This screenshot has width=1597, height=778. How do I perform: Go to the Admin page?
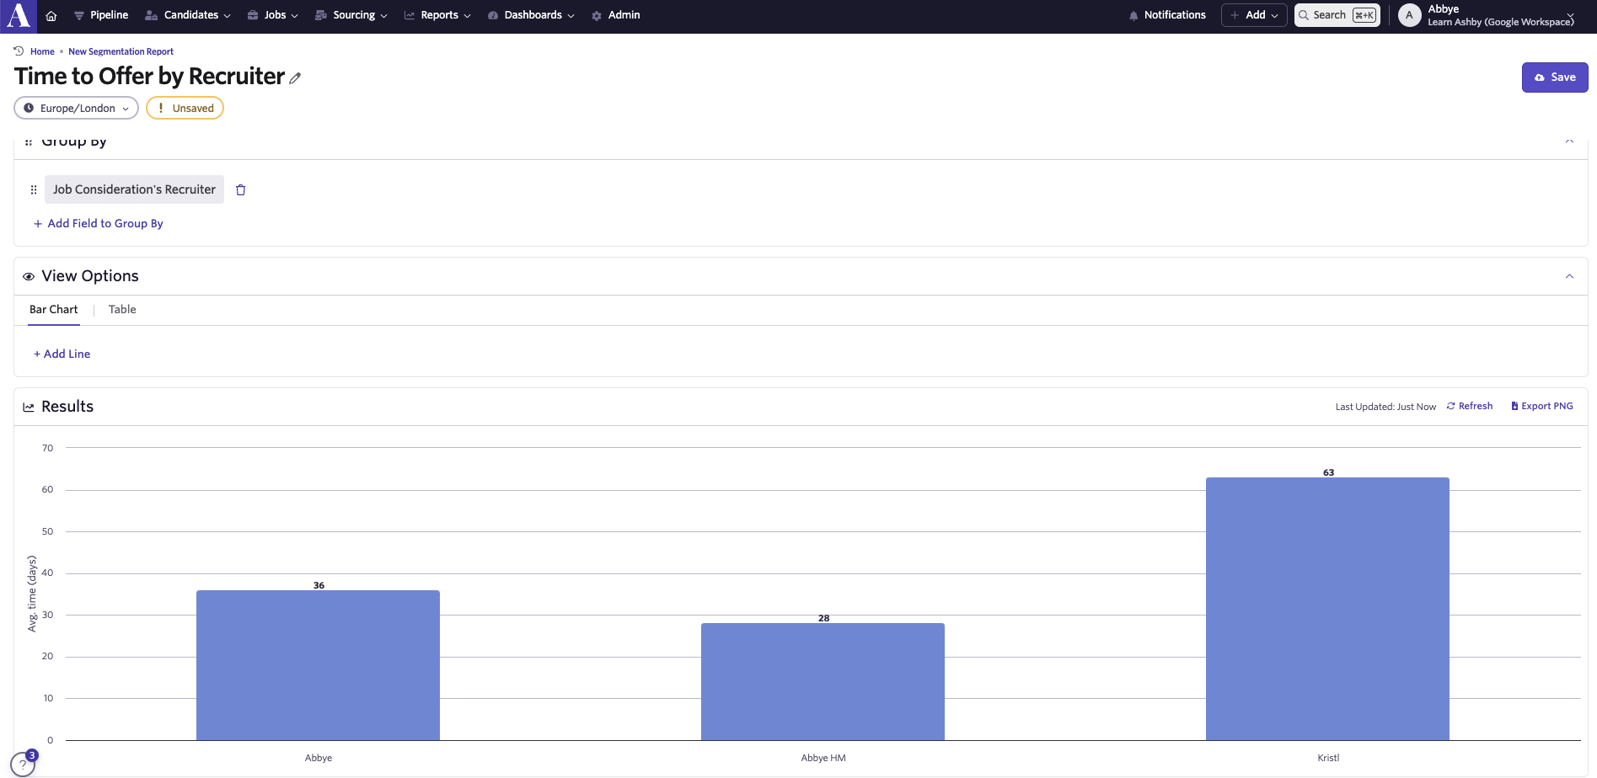point(616,15)
